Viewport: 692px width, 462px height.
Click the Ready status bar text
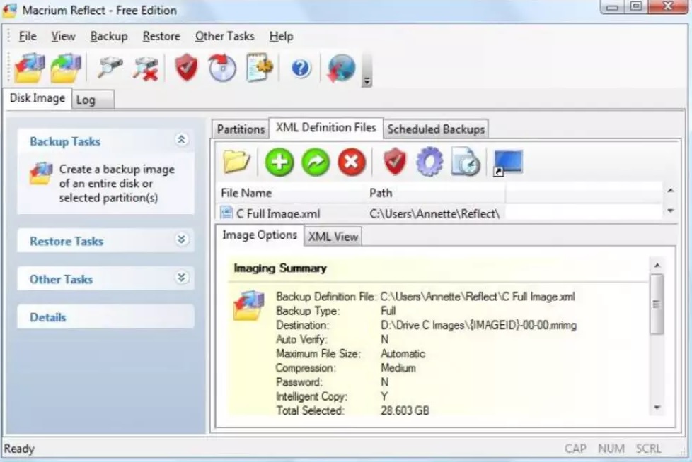click(19, 449)
